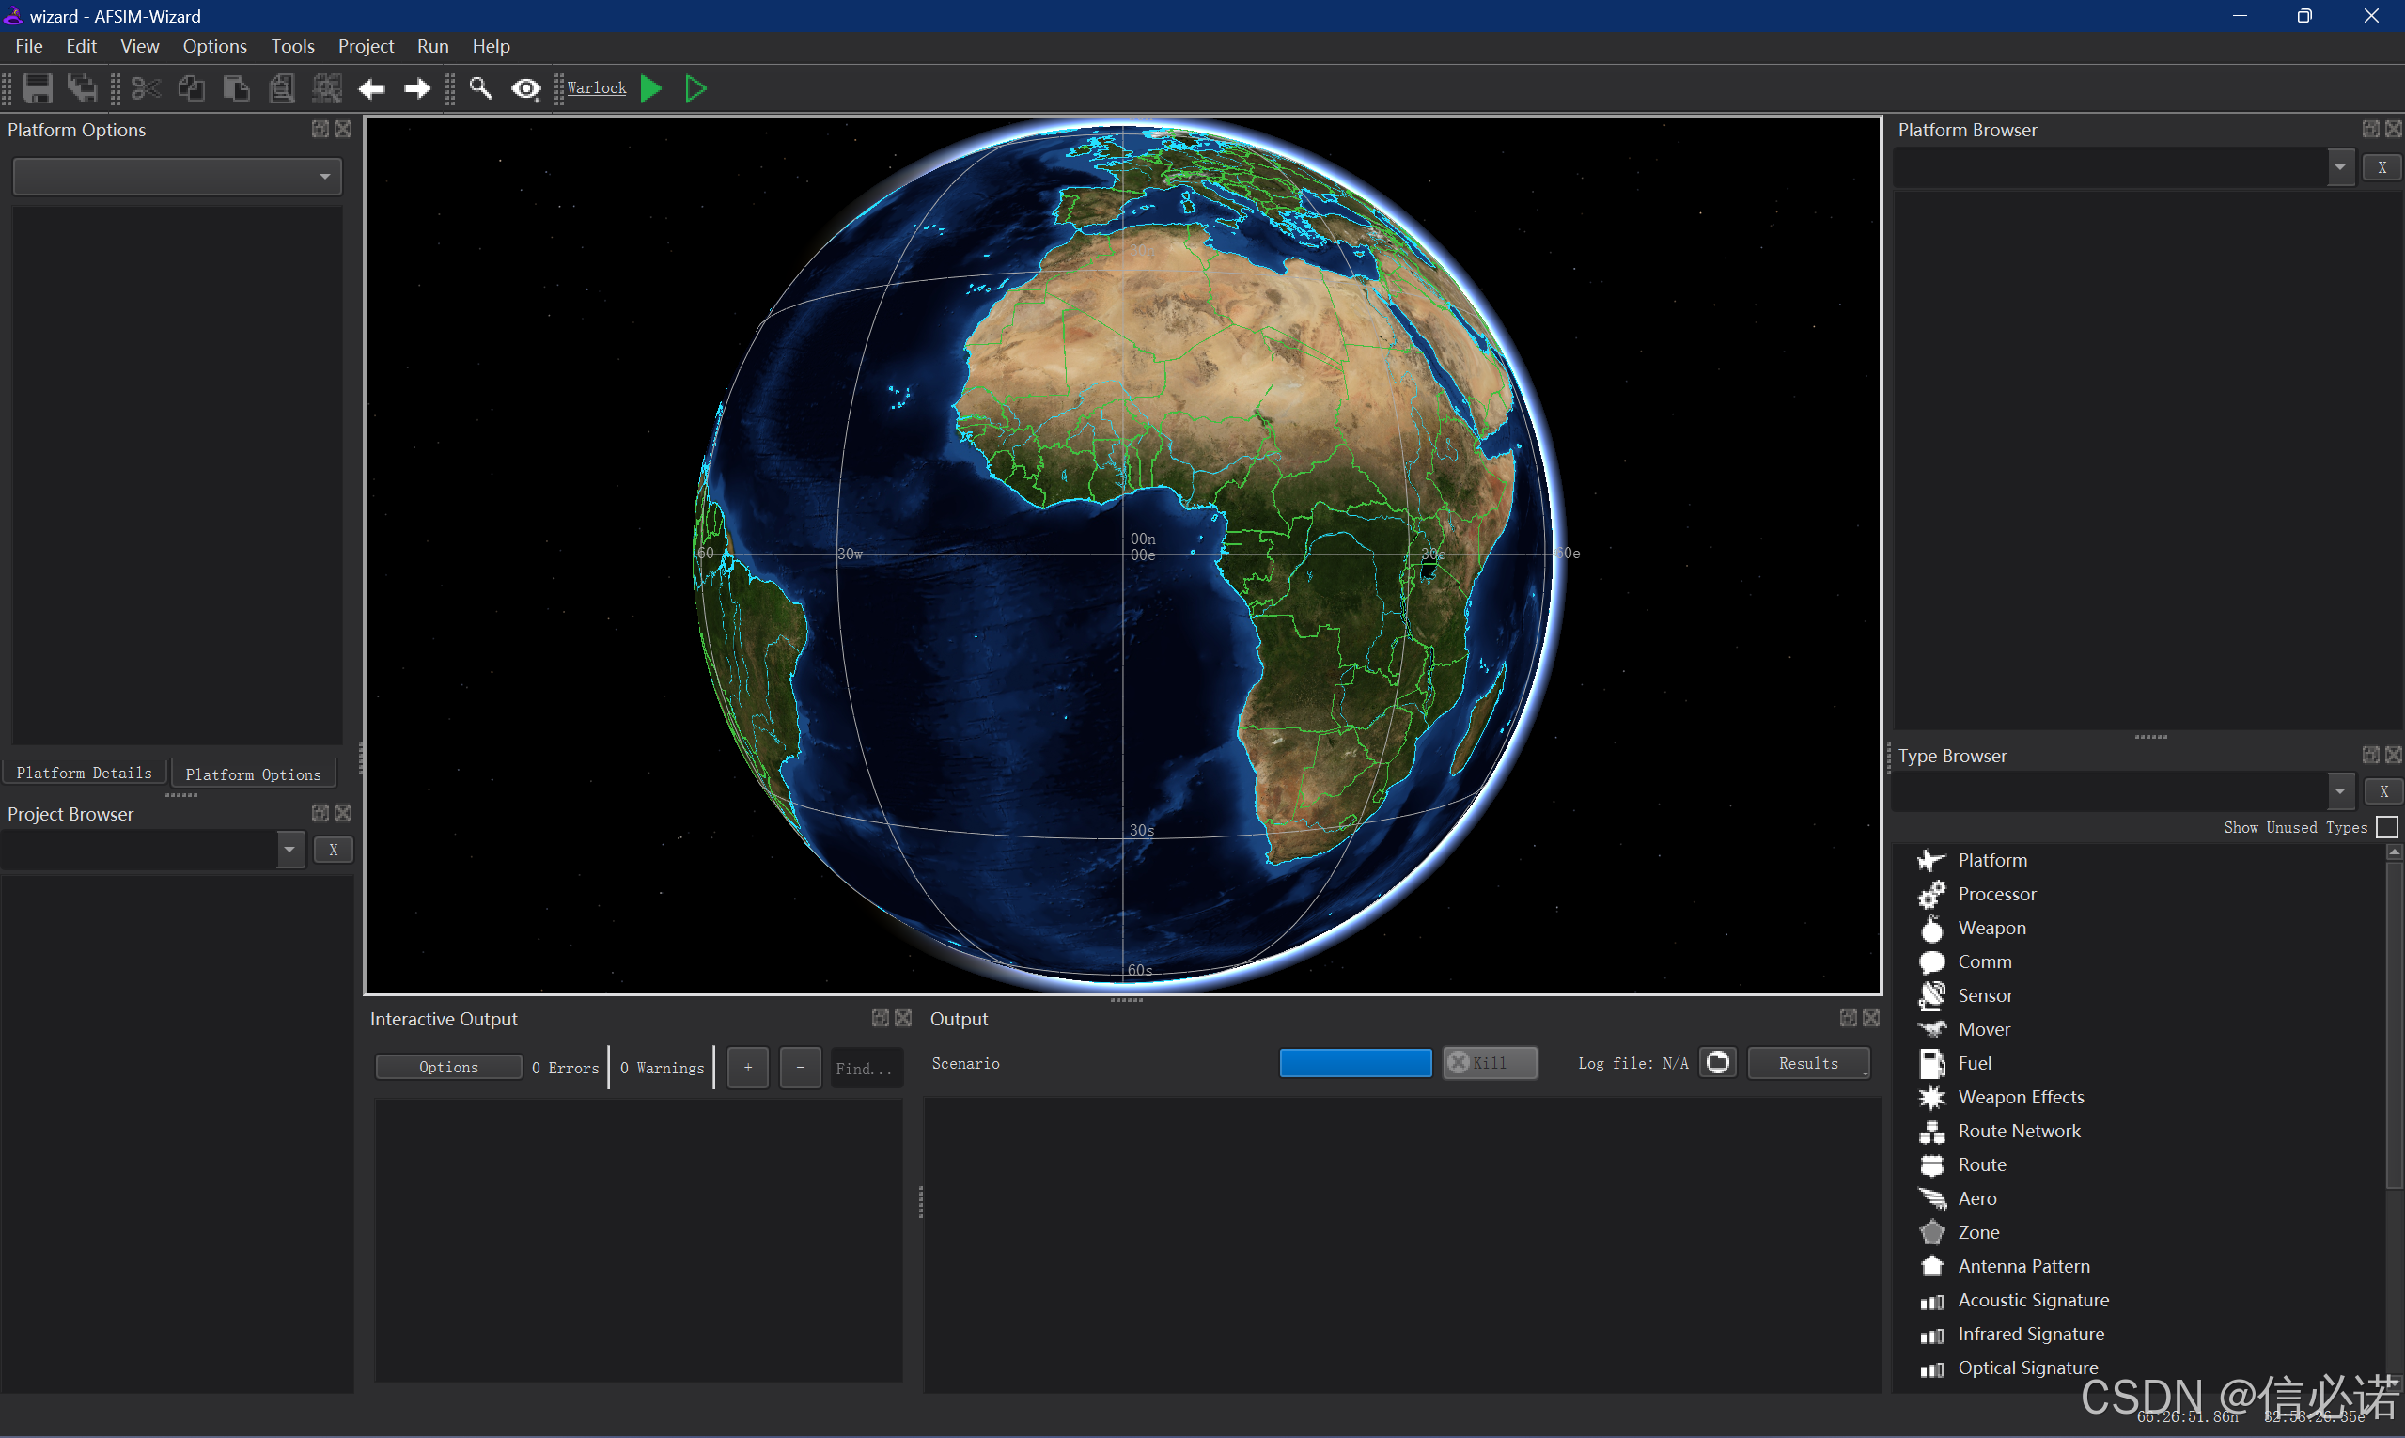2405x1438 pixels.
Task: Float the Type Browser panel
Action: tap(2370, 755)
